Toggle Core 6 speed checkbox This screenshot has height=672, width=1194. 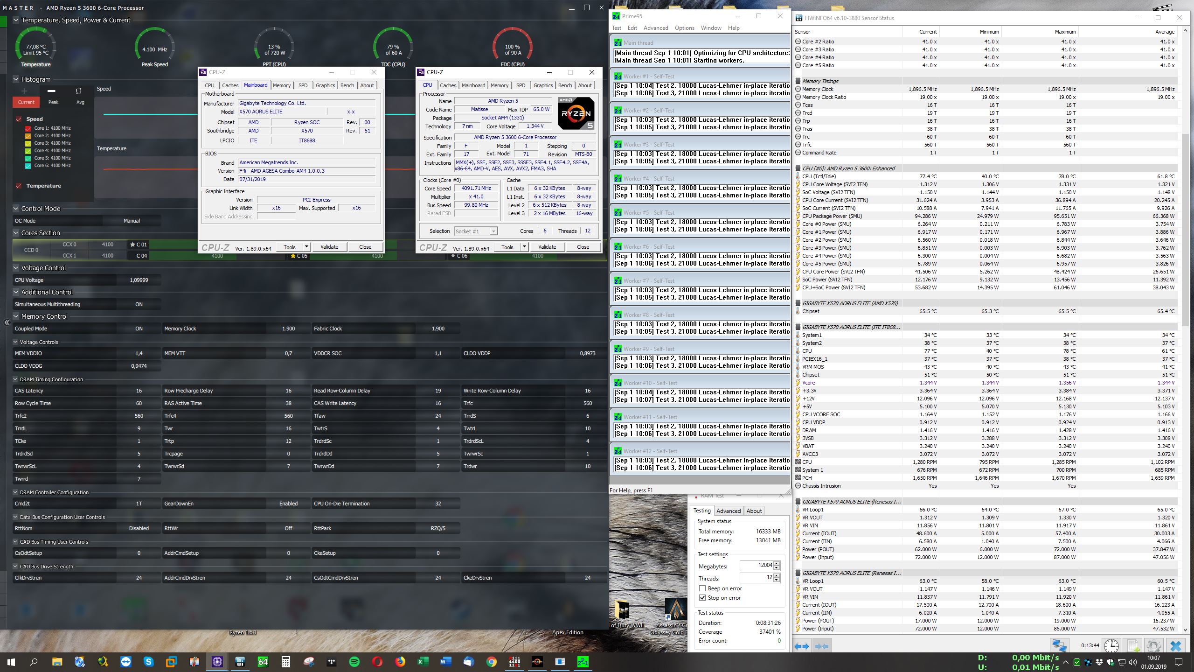pyautogui.click(x=28, y=166)
